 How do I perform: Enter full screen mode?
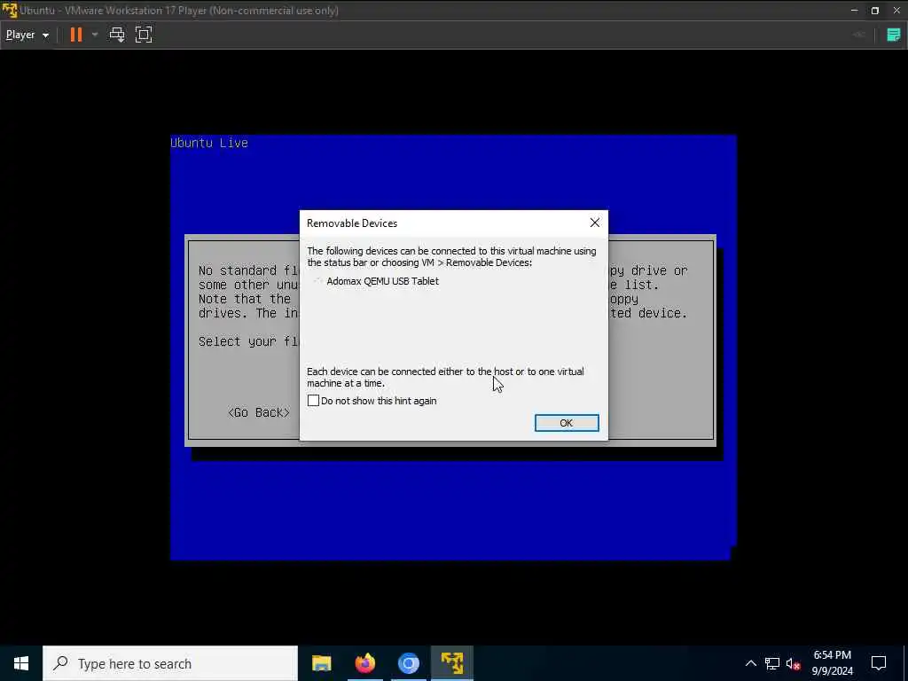144,35
